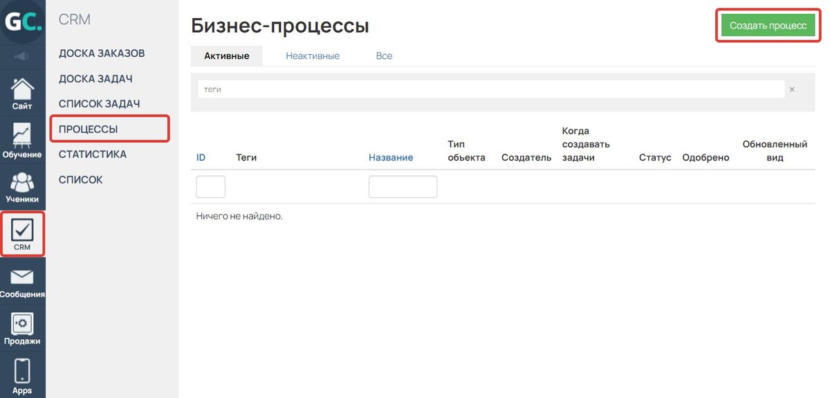Click the Теги column header
This screenshot has height=398, width=830.
[246, 157]
